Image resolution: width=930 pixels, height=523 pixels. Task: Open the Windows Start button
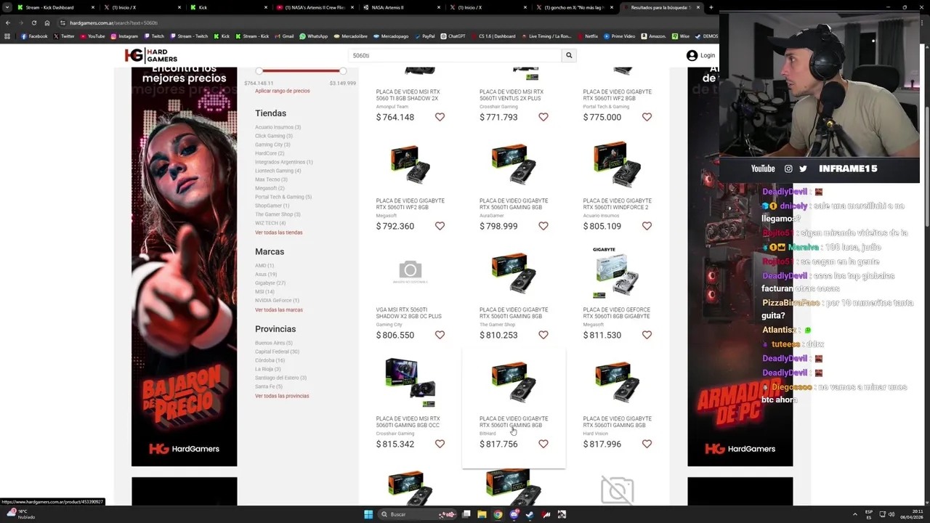pyautogui.click(x=368, y=514)
